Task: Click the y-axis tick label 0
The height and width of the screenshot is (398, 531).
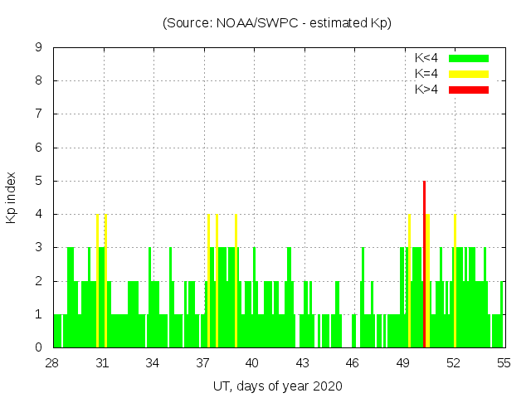Action: point(39,347)
